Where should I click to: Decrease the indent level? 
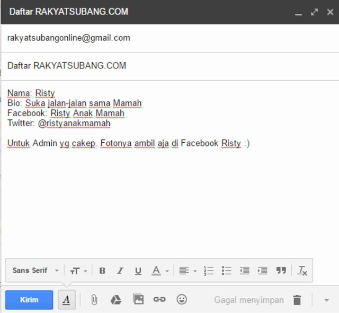click(x=245, y=271)
